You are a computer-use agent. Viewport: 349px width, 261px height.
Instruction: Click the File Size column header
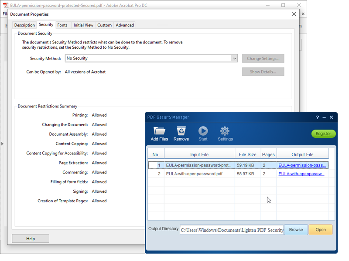tap(247, 154)
